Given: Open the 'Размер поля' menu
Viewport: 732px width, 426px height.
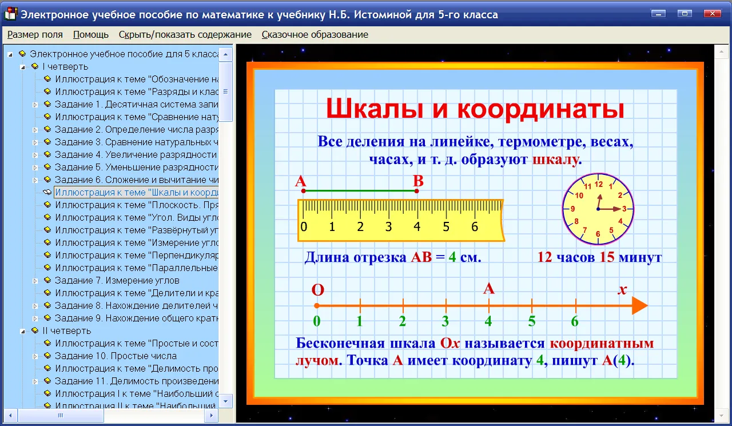Looking at the screenshot, I should [35, 34].
